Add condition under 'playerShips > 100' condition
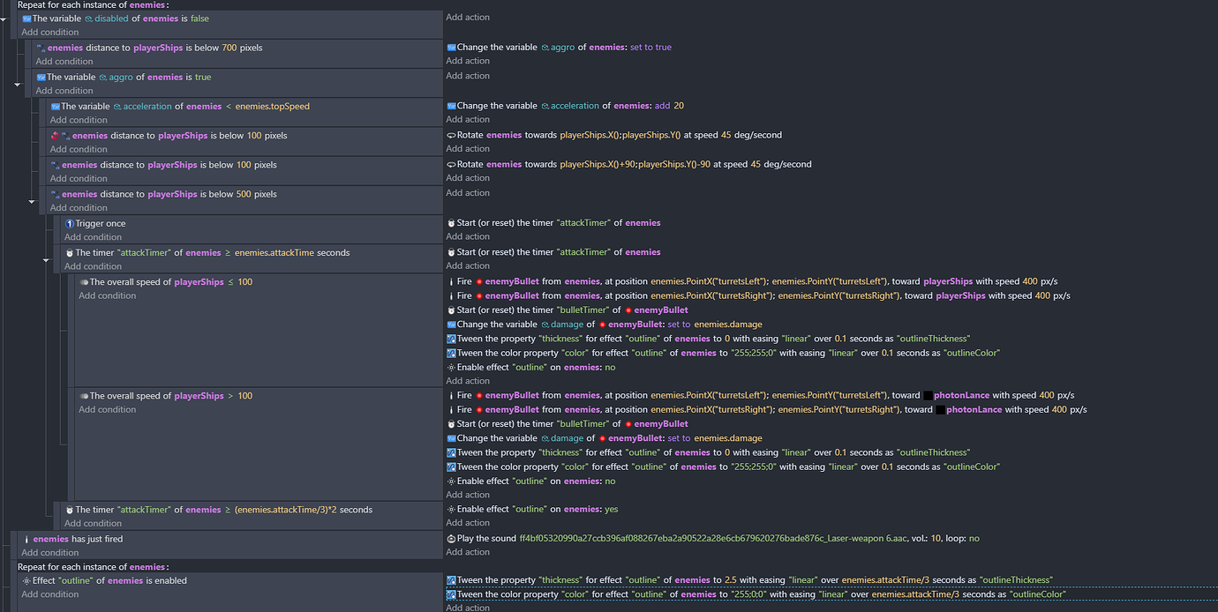Screen dimensions: 1218x612 (107, 410)
